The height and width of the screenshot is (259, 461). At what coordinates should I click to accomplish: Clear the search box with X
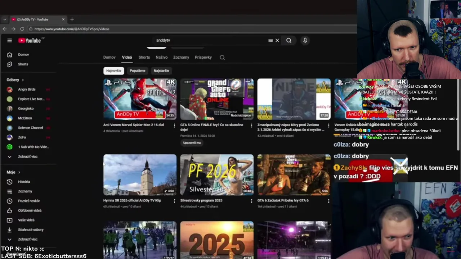pyautogui.click(x=277, y=41)
